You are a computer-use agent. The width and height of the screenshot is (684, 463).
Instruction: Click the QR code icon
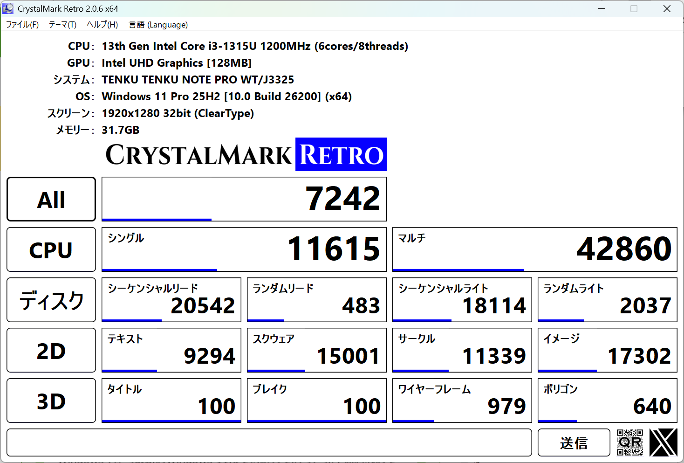point(630,442)
